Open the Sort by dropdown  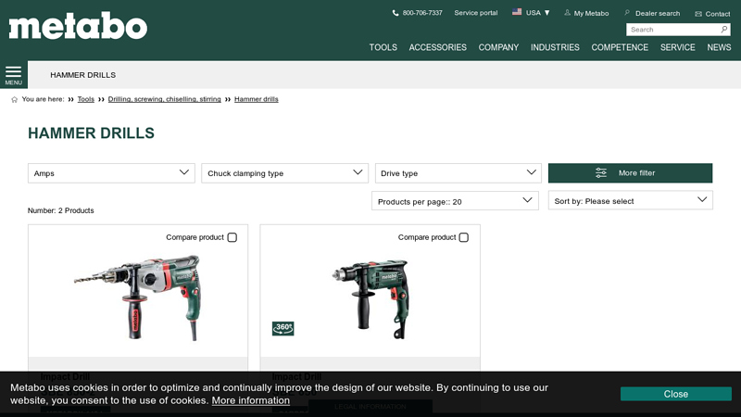[x=631, y=200]
